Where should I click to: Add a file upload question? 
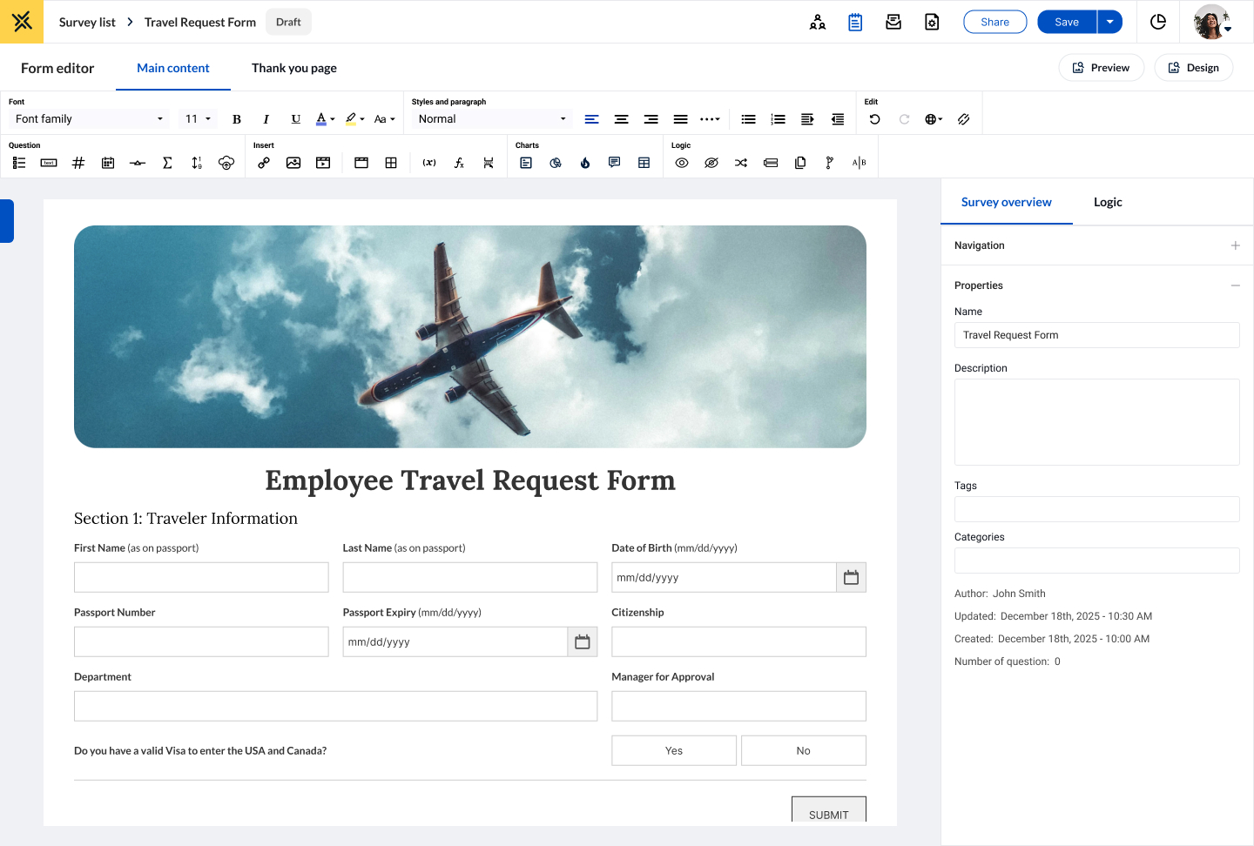coord(226,163)
